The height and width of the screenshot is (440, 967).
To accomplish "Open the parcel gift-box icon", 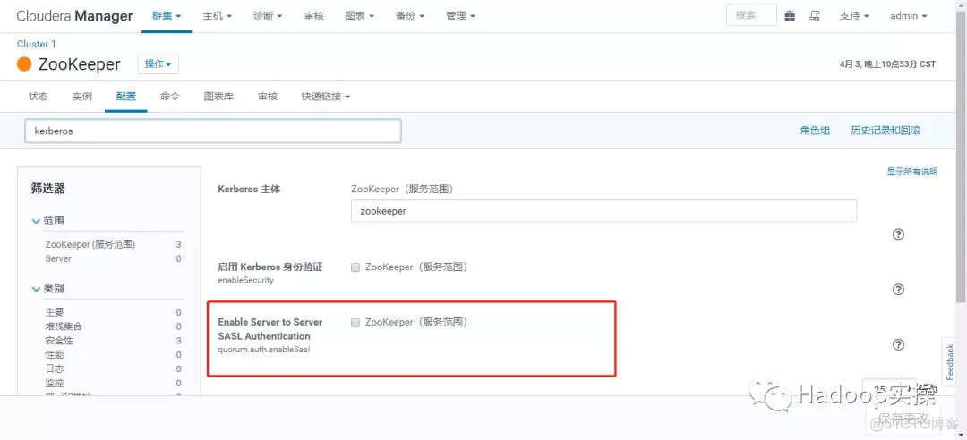I will pos(790,16).
